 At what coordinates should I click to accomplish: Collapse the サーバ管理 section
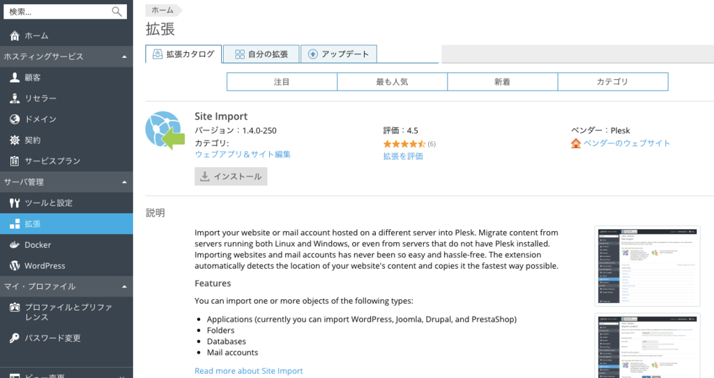[124, 182]
